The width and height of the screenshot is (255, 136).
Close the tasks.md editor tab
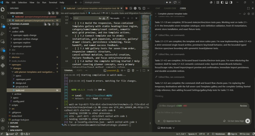point(122,8)
